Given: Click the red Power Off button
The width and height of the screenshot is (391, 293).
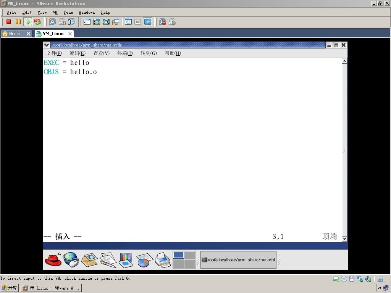Looking at the screenshot, I should [9, 22].
